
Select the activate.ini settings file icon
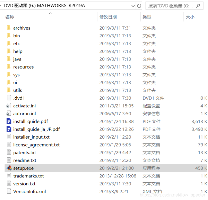click(9, 106)
